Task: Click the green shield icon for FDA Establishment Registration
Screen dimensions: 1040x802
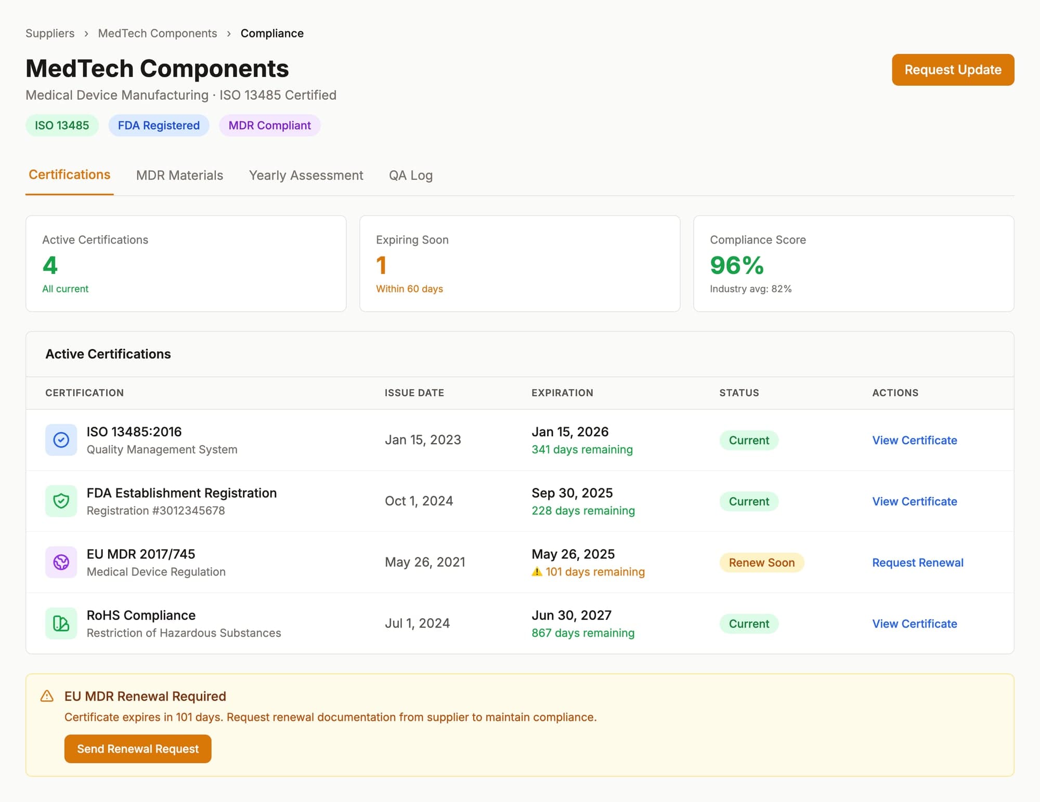Action: coord(61,501)
